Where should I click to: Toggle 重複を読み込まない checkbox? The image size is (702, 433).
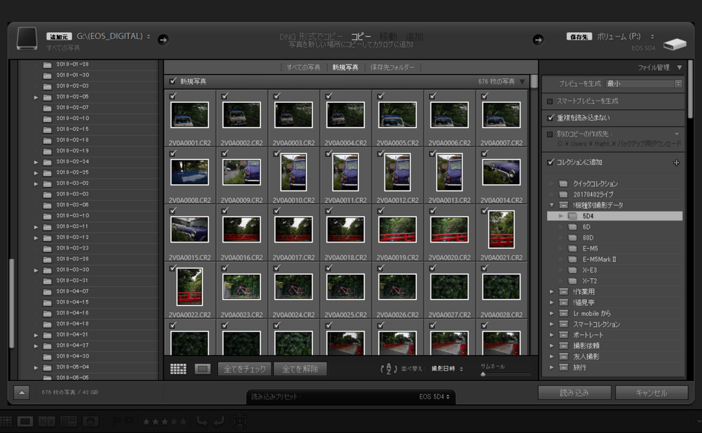click(550, 118)
